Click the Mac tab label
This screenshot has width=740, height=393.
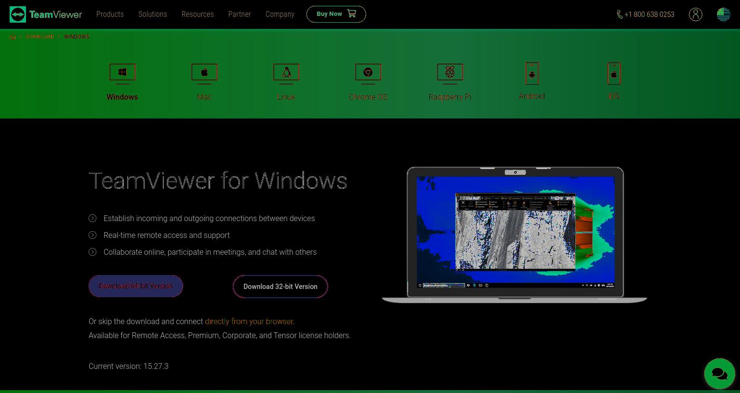pyautogui.click(x=204, y=97)
